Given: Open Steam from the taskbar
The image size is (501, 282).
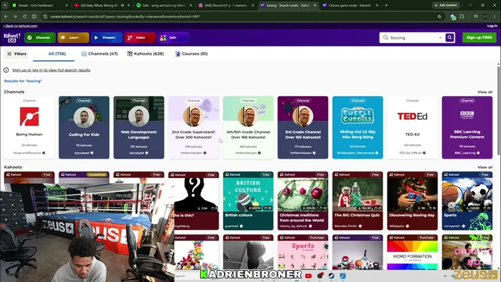Looking at the screenshot, I should click(332, 276).
